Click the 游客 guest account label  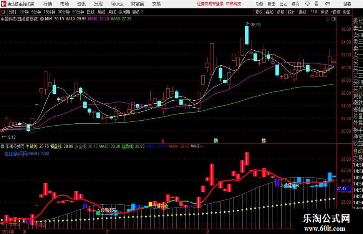347,4
